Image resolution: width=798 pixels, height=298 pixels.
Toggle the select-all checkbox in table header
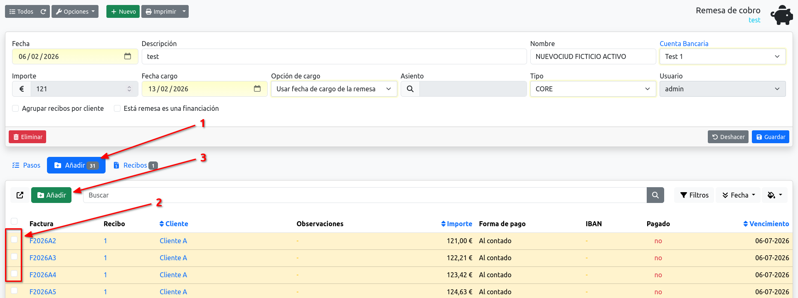(x=14, y=221)
